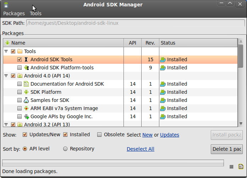Click the Google APIs add-on icon
This screenshot has width=247, height=178.
click(26, 116)
